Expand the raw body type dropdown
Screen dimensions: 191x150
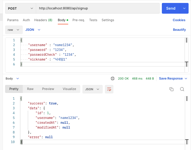click(x=13, y=30)
